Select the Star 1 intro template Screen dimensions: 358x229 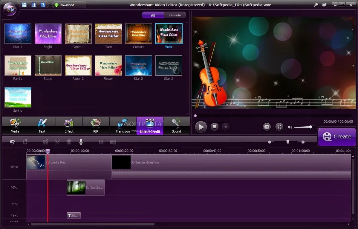(18, 34)
